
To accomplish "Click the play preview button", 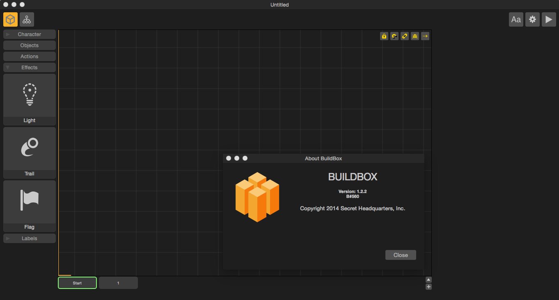I will coord(549,19).
